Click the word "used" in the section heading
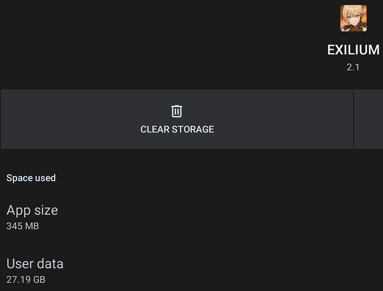The height and width of the screenshot is (291, 383). tap(45, 178)
